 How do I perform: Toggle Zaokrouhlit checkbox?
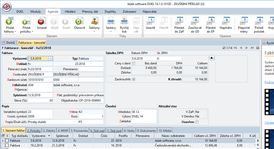[x=134, y=79]
